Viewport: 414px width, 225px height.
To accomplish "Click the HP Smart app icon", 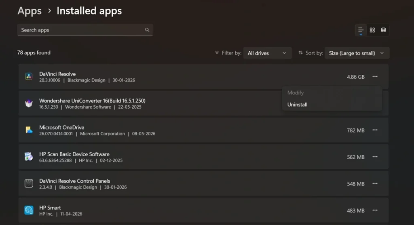I will (x=29, y=210).
